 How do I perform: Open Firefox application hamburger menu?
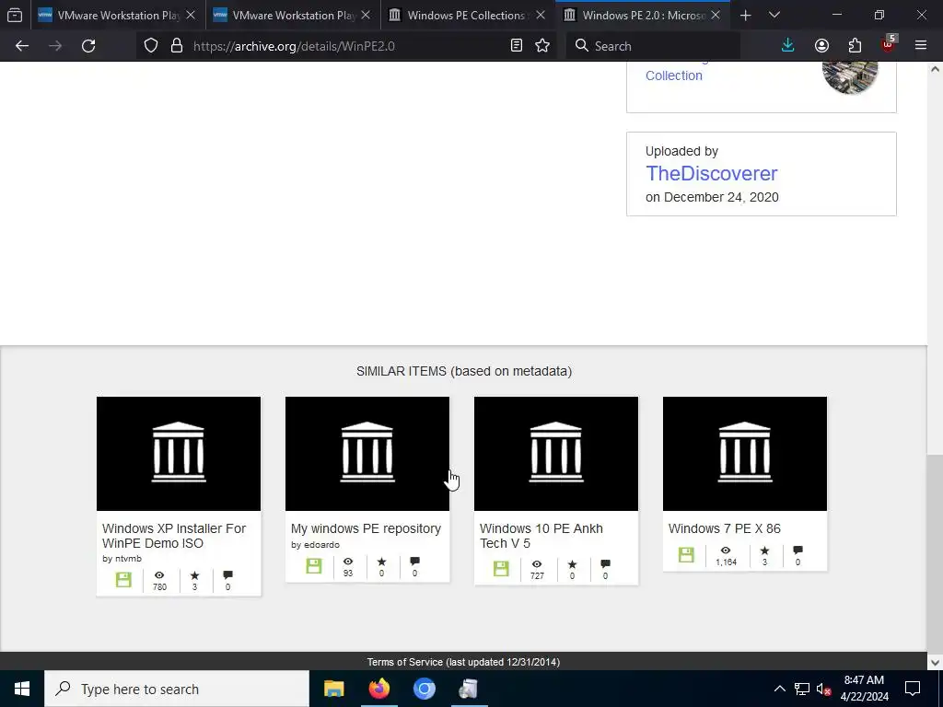921,46
